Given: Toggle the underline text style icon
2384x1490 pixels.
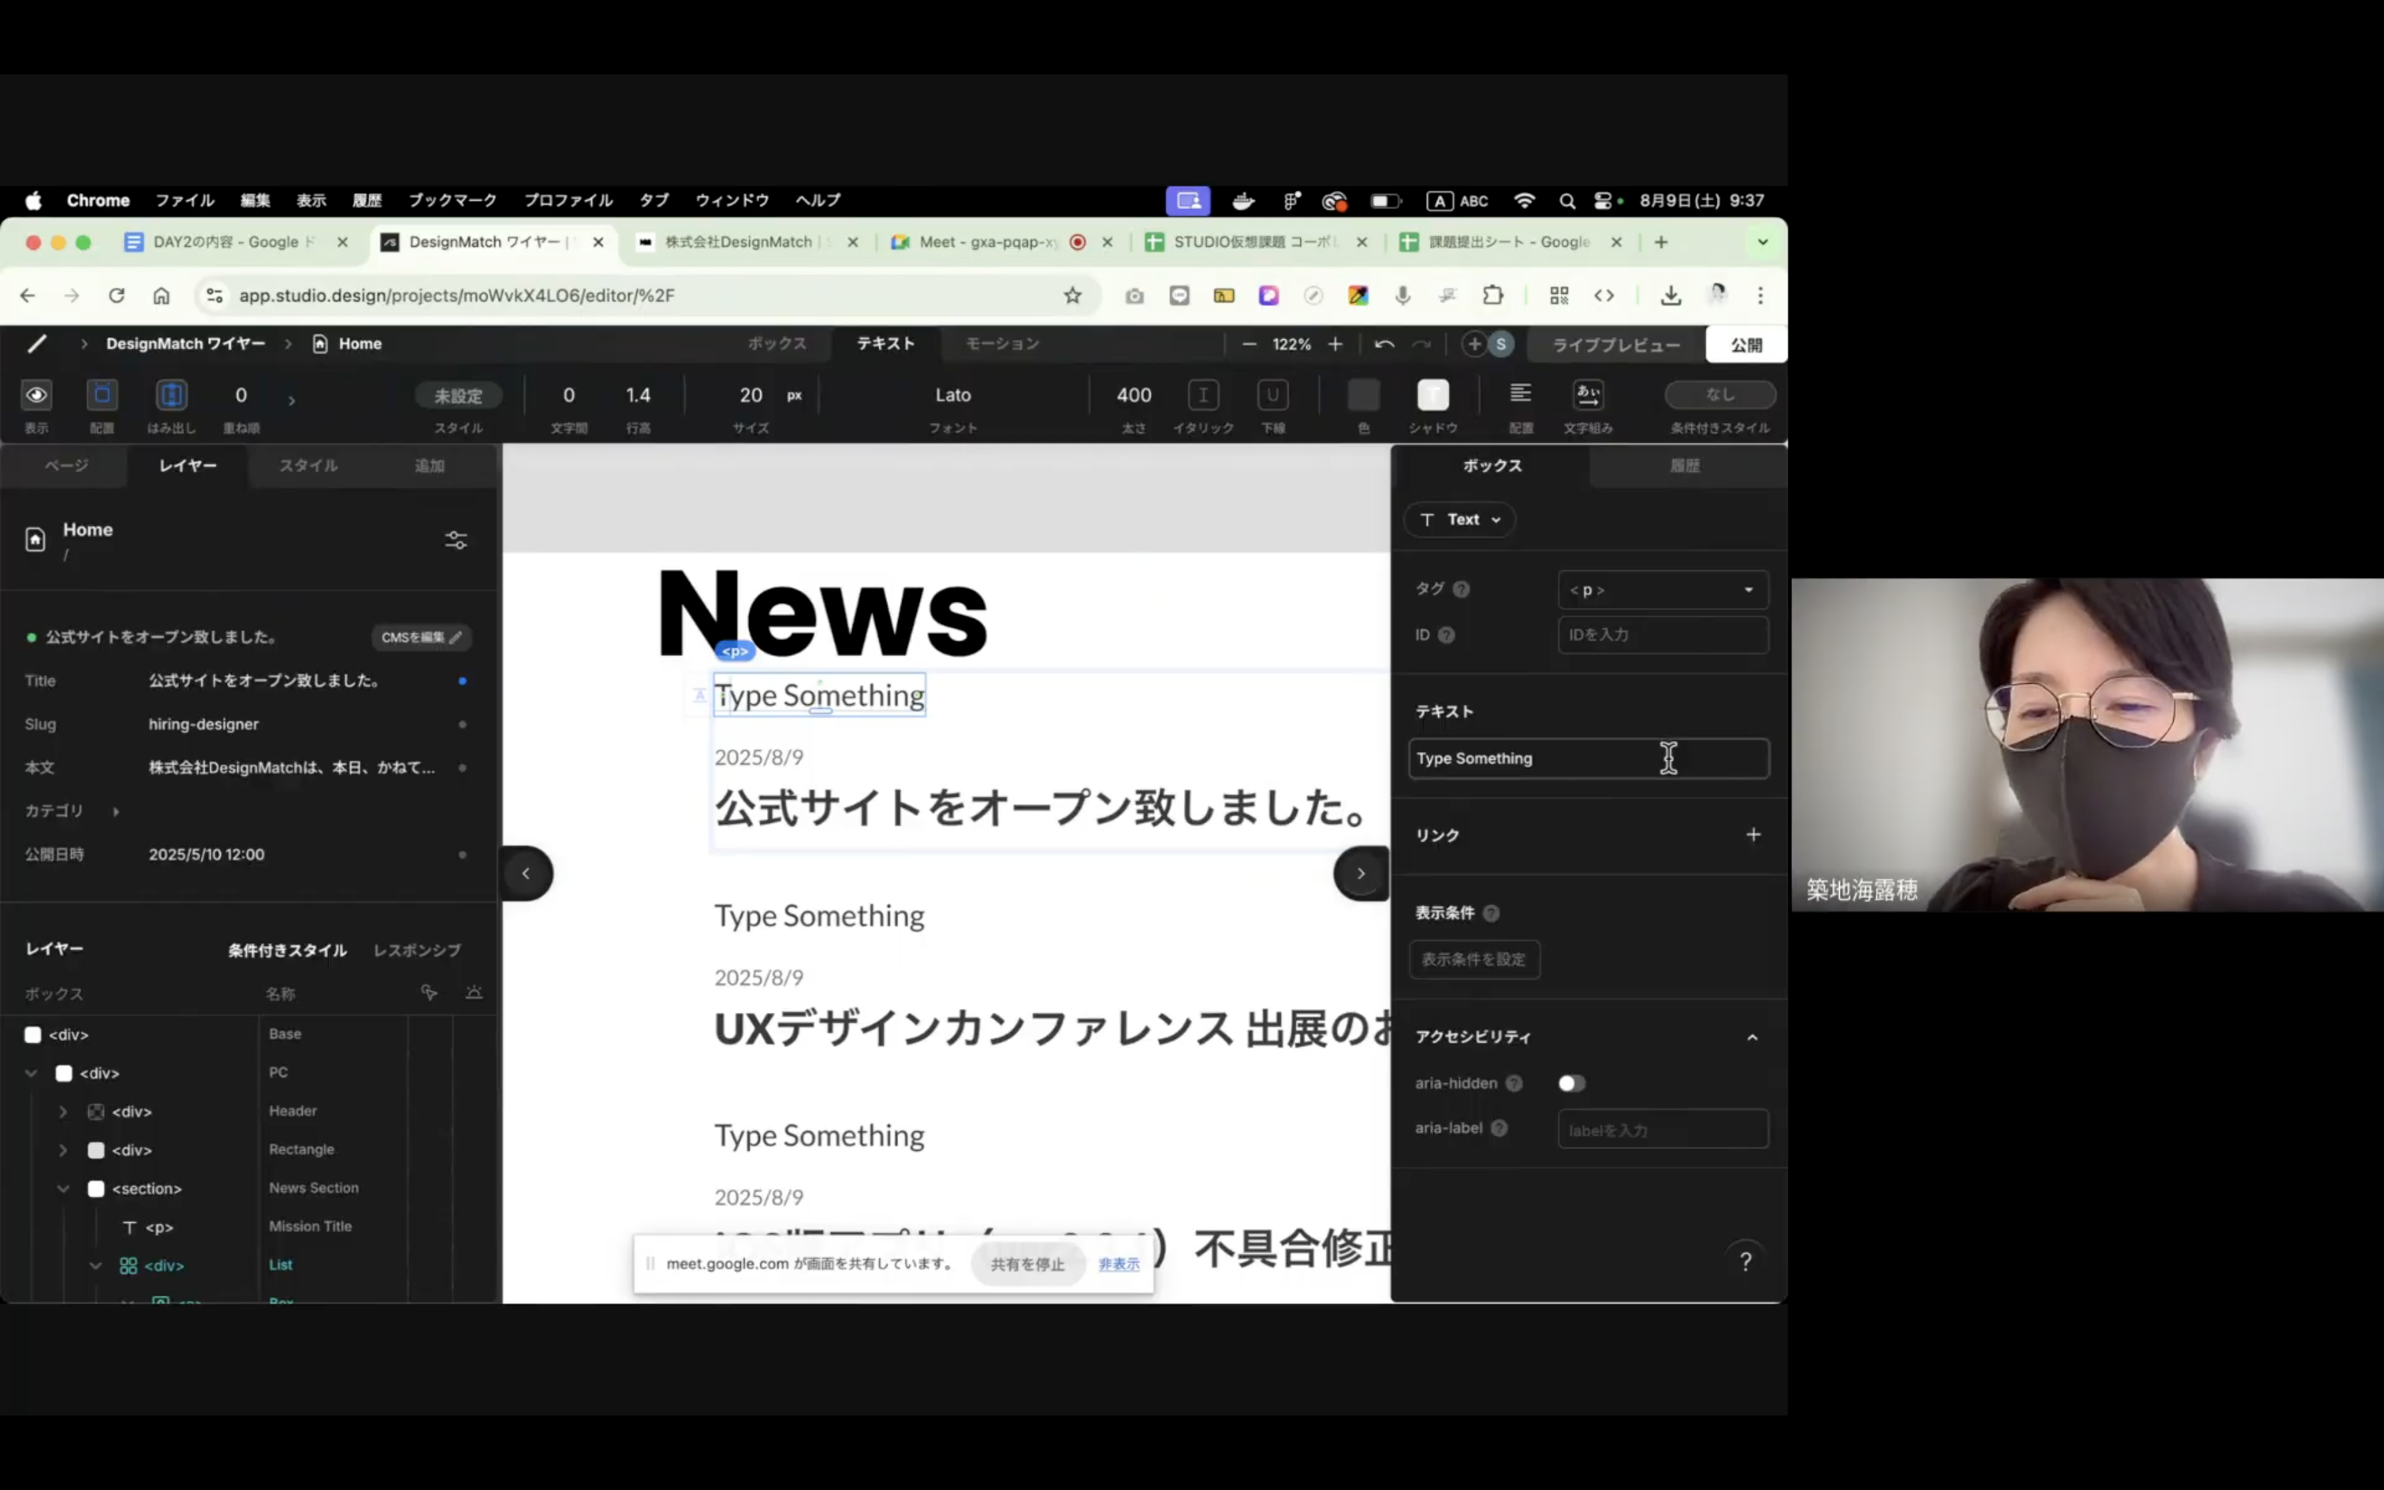Looking at the screenshot, I should pyautogui.click(x=1272, y=395).
